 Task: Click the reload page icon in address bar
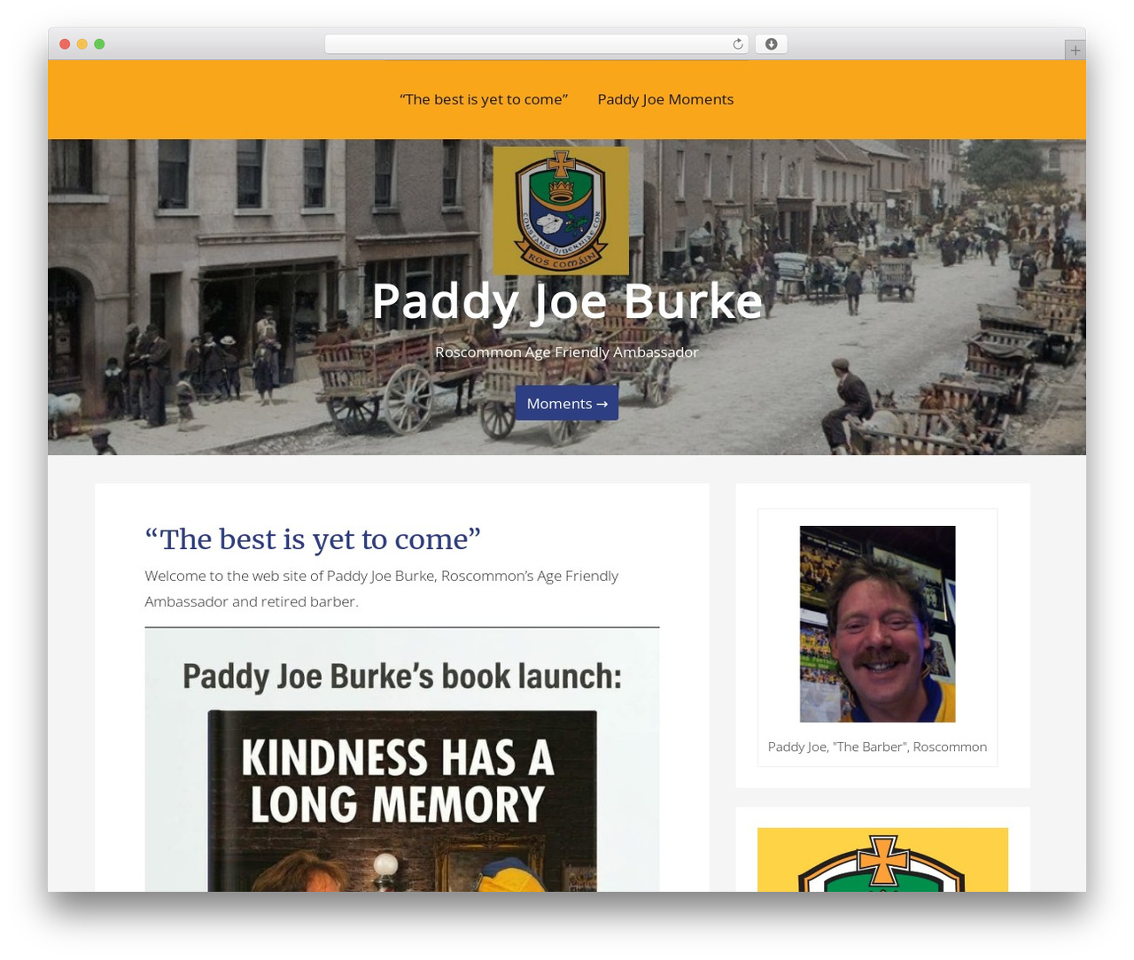(x=737, y=44)
